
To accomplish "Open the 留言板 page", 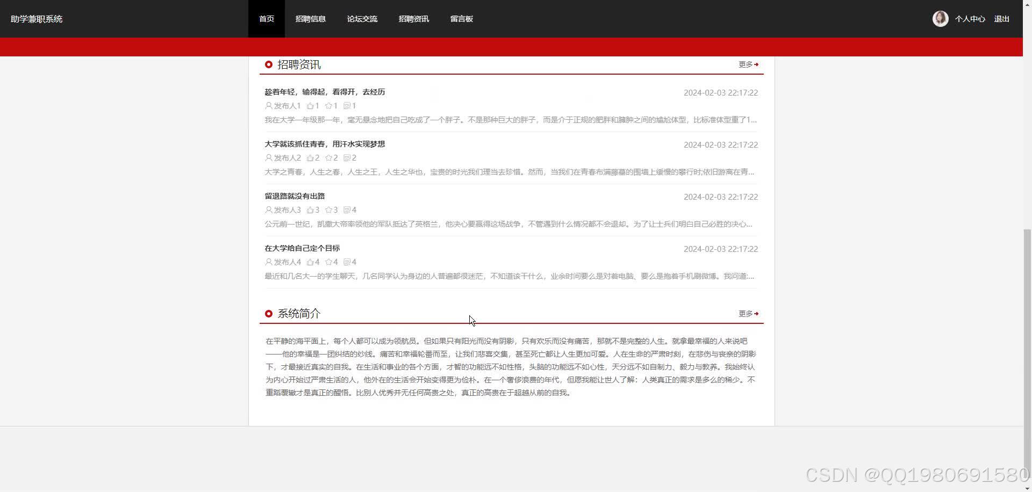I will coord(462,19).
